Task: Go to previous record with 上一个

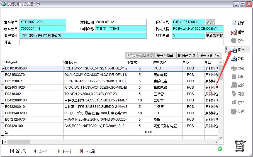Action: [41, 151]
